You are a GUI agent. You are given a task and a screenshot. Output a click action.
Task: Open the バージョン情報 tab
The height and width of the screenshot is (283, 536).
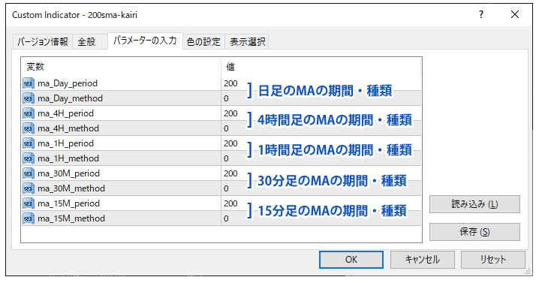tap(43, 42)
